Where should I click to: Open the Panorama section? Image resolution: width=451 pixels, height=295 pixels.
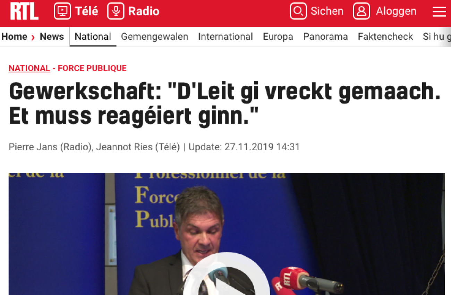(x=325, y=36)
